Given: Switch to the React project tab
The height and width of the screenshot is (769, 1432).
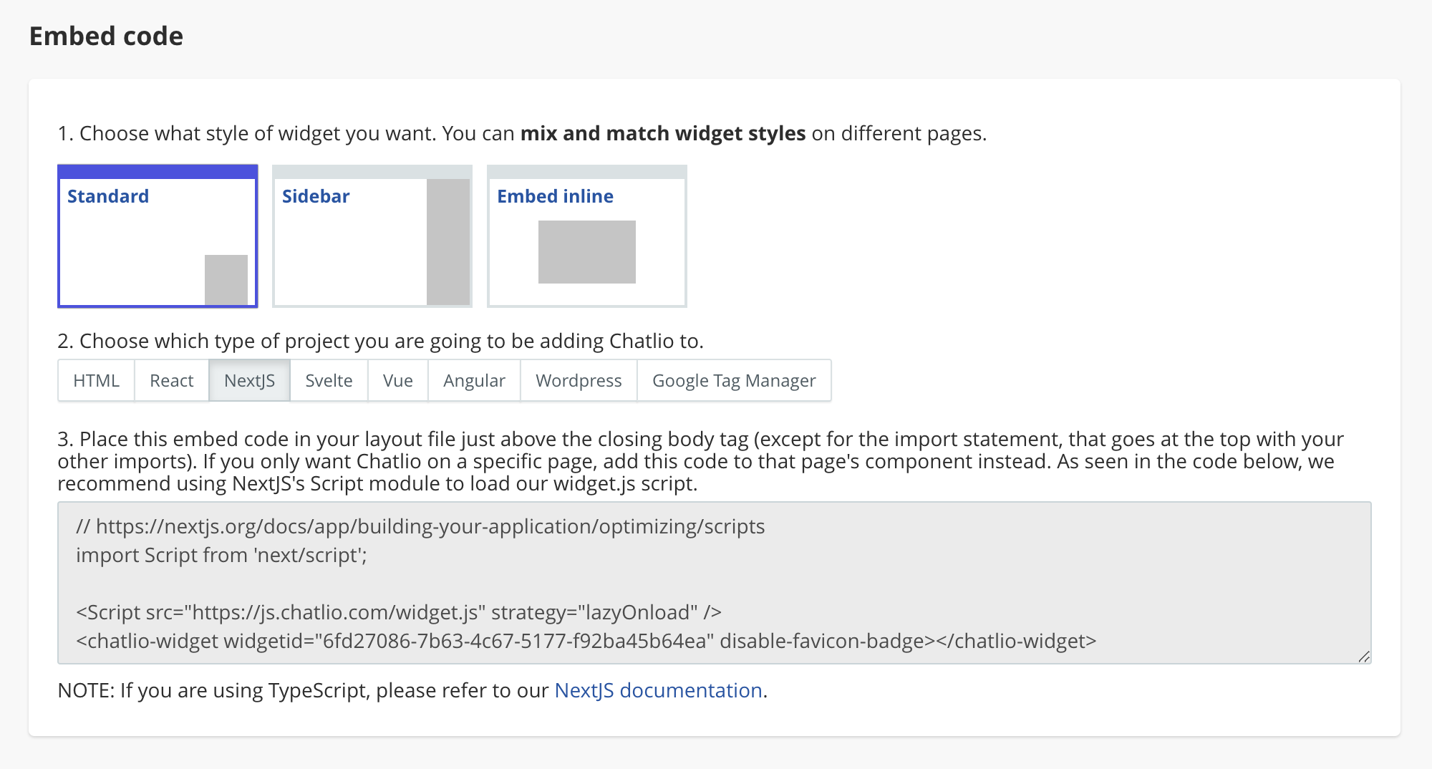Looking at the screenshot, I should (172, 380).
